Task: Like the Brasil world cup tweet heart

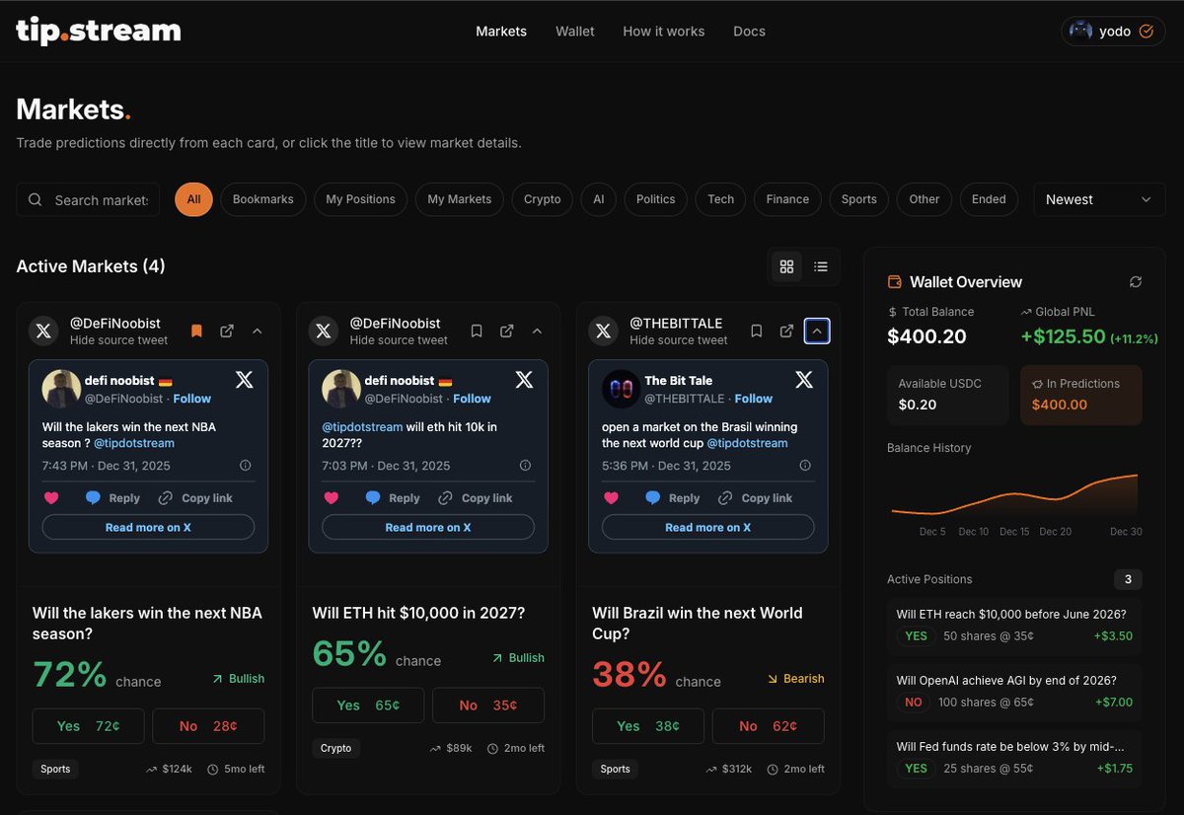Action: [612, 498]
